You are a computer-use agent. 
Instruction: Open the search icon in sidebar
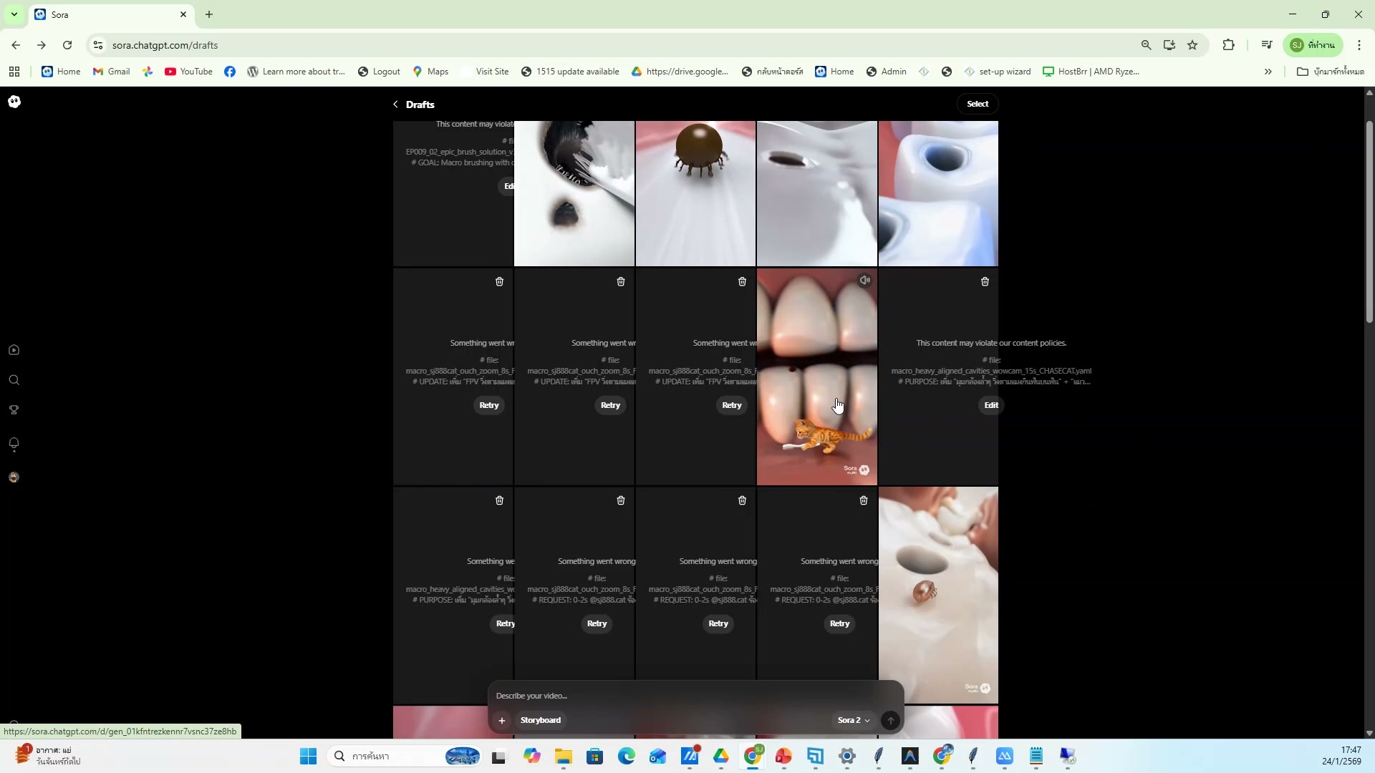tap(14, 380)
